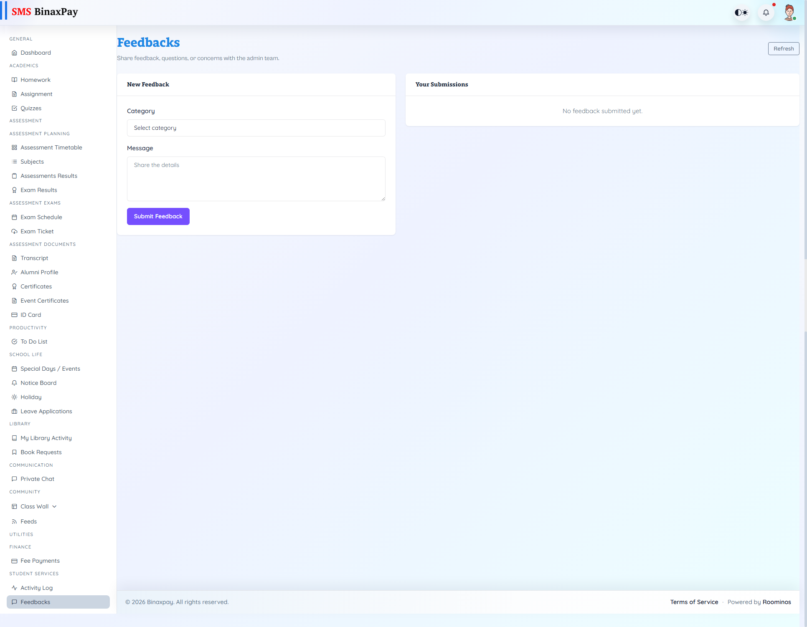Expand the Class Wall submenu
The height and width of the screenshot is (627, 807).
pos(53,506)
